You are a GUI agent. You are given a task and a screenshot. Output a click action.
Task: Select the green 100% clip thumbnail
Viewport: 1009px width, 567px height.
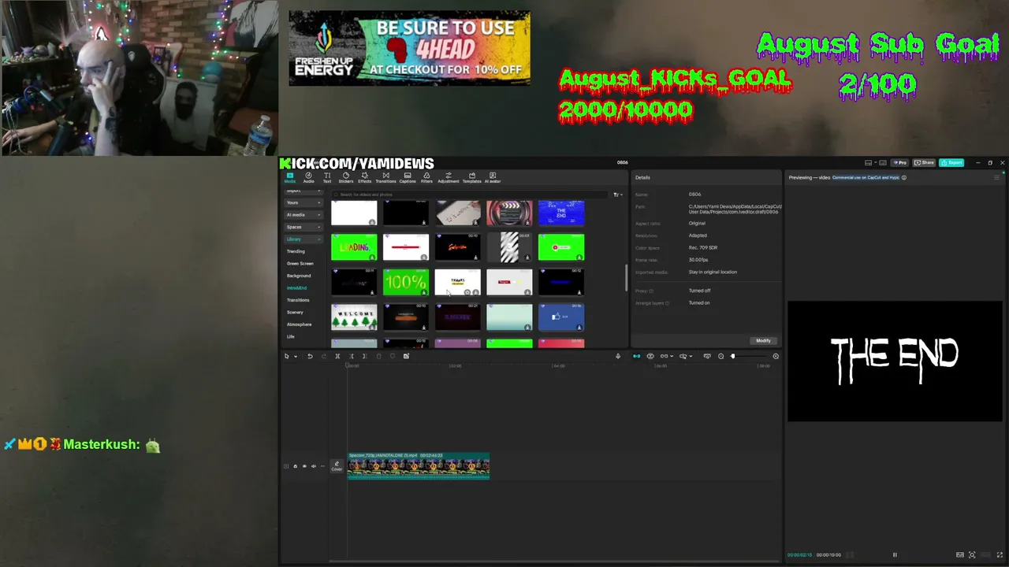[x=405, y=282]
